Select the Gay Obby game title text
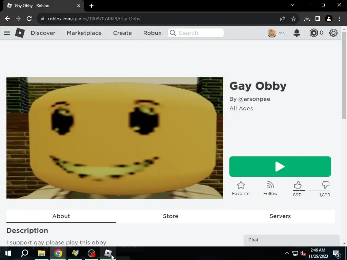The width and height of the screenshot is (347, 260). [258, 86]
